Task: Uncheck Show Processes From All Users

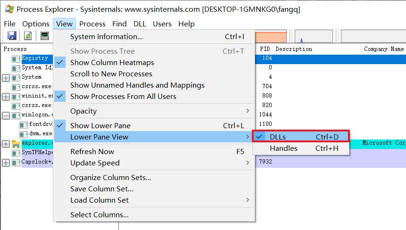Action: coord(154,96)
